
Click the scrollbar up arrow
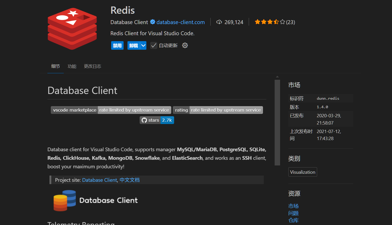(277, 77)
